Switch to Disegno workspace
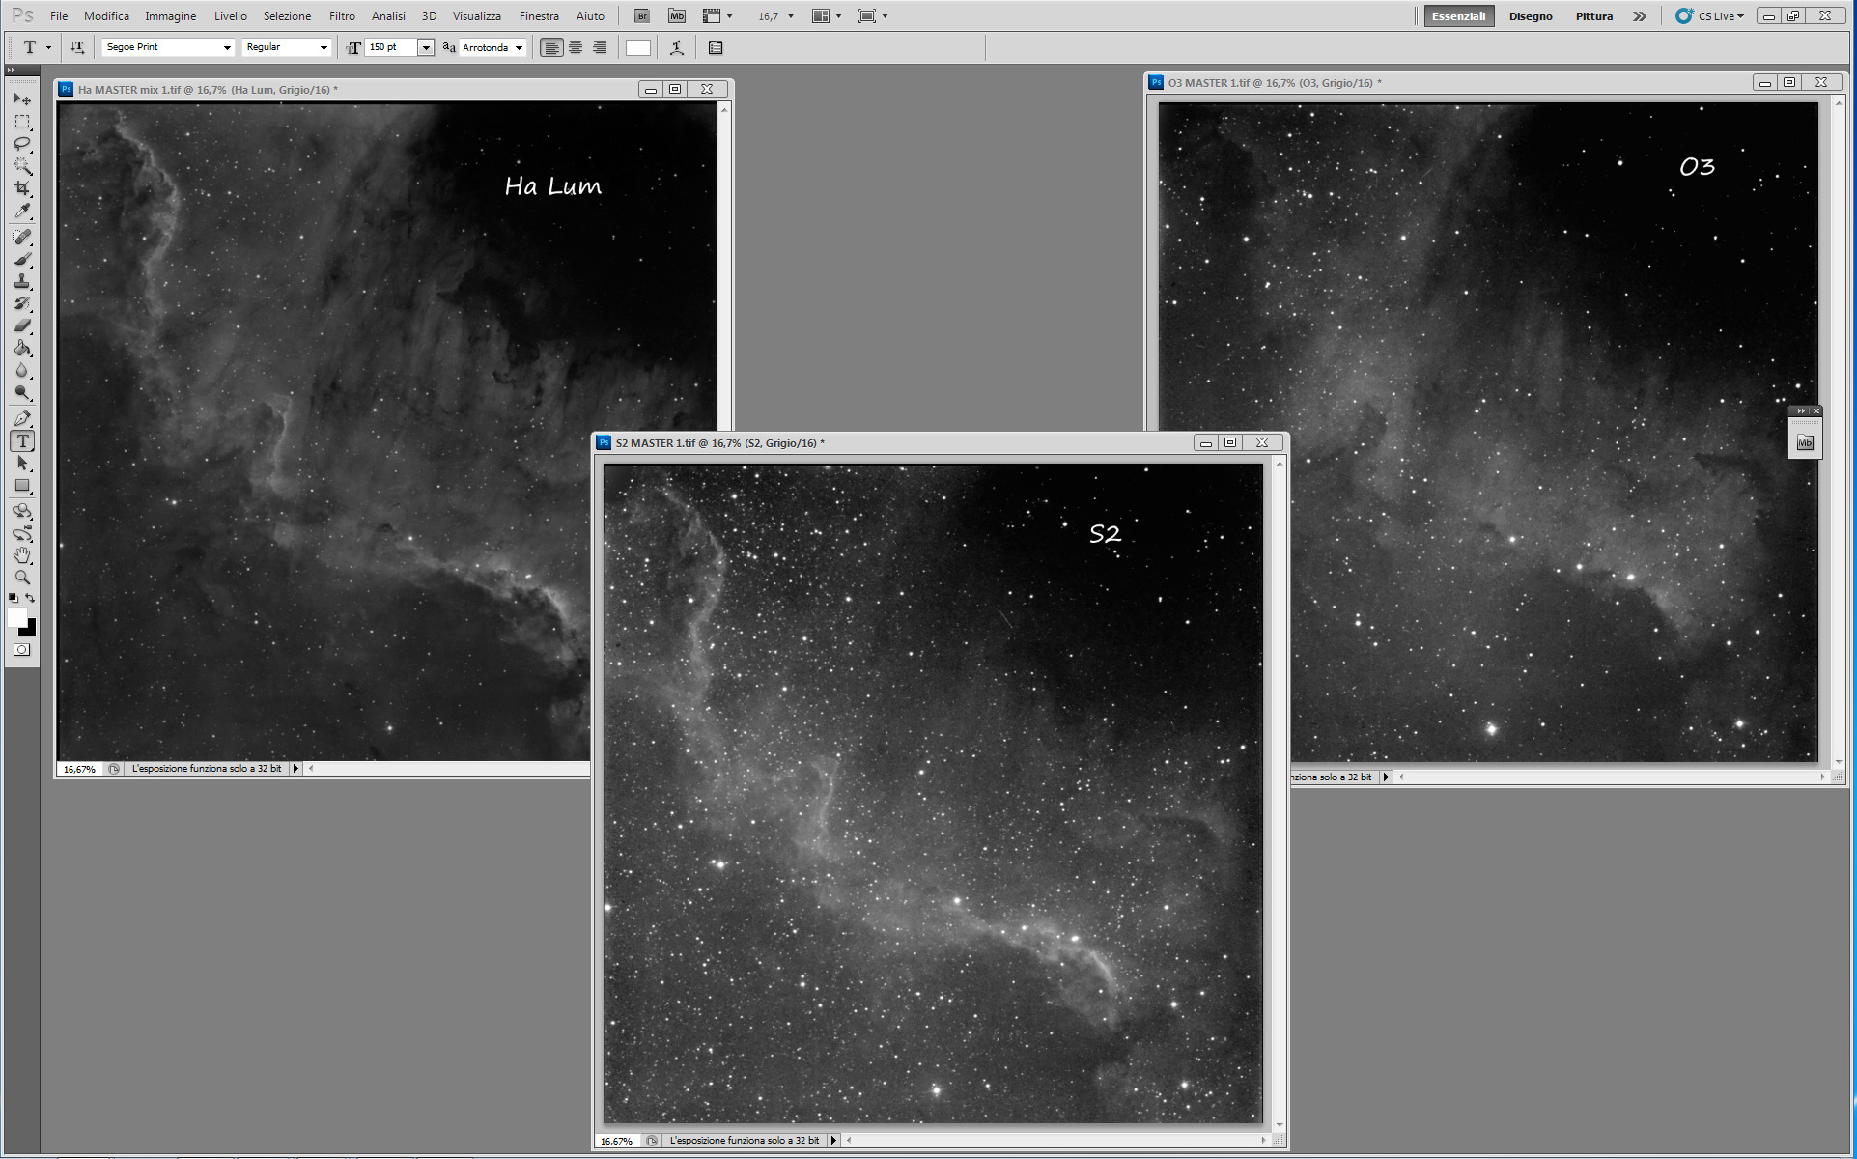The image size is (1857, 1159). pos(1531,15)
